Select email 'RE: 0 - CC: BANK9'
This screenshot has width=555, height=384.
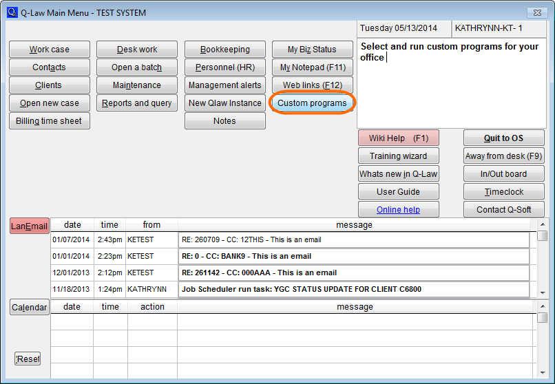[354, 257]
